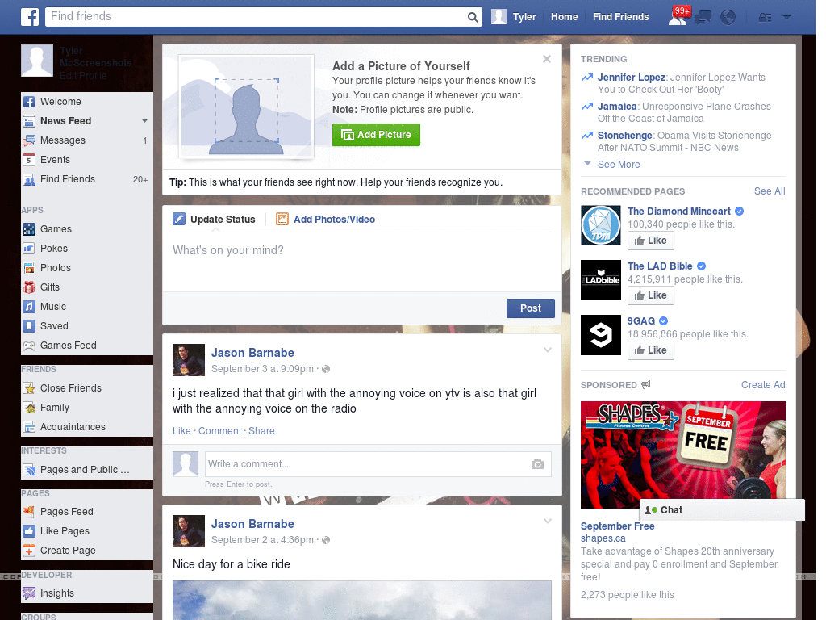Click See All recommended pages

(769, 191)
